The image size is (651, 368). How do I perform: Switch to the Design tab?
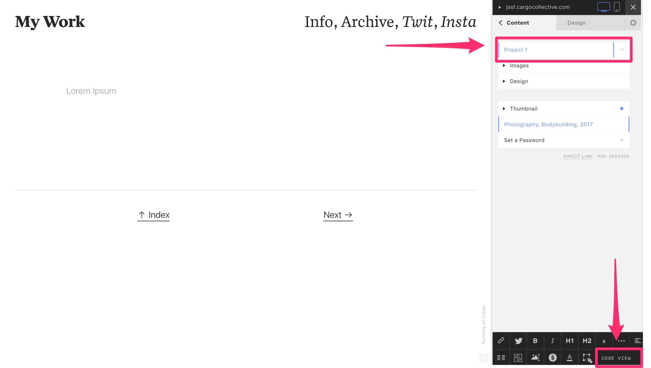click(576, 23)
